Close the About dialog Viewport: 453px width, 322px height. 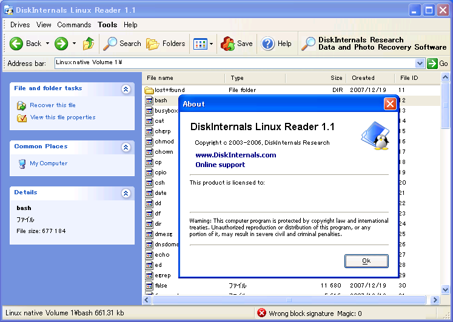tap(390, 104)
